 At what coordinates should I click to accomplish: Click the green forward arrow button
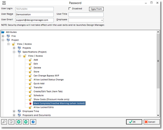click(x=26, y=122)
